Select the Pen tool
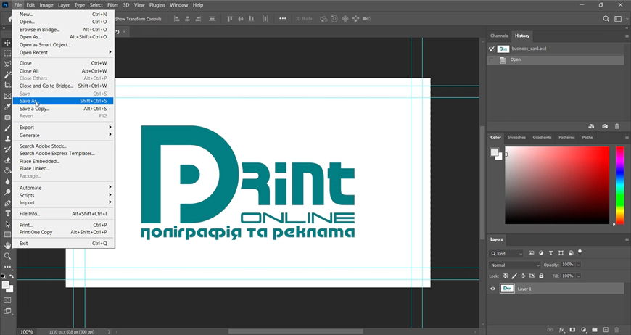The width and height of the screenshot is (631, 335). click(7, 203)
